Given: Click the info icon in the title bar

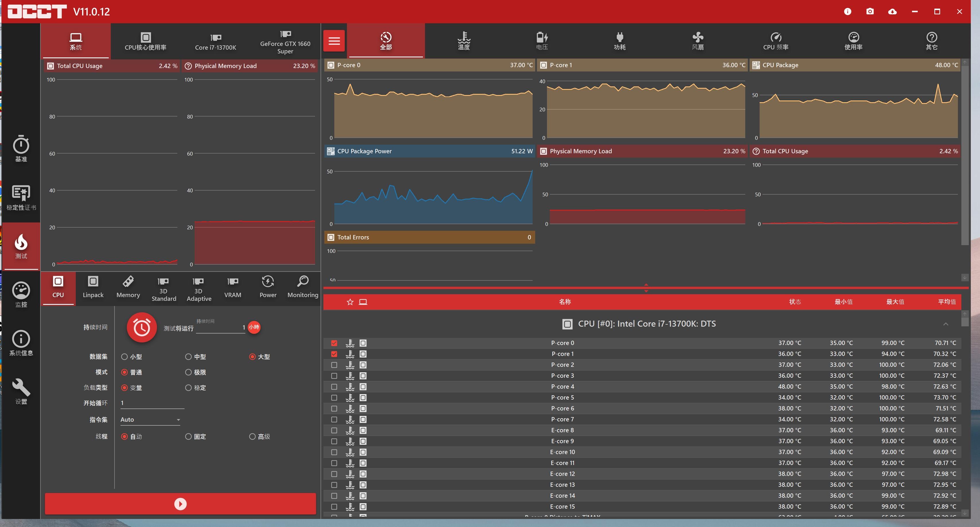Looking at the screenshot, I should (847, 11).
